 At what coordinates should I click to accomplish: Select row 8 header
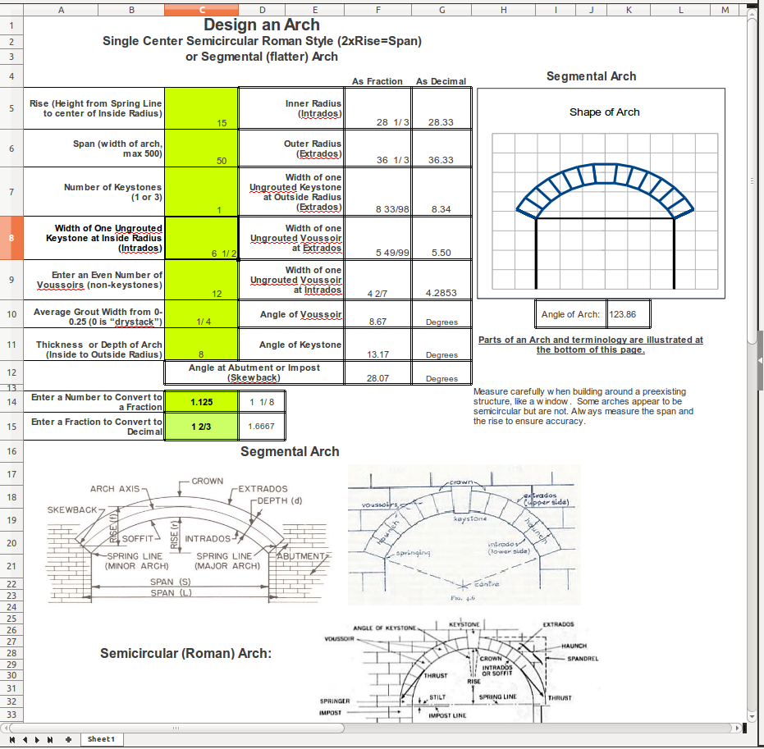(x=11, y=238)
